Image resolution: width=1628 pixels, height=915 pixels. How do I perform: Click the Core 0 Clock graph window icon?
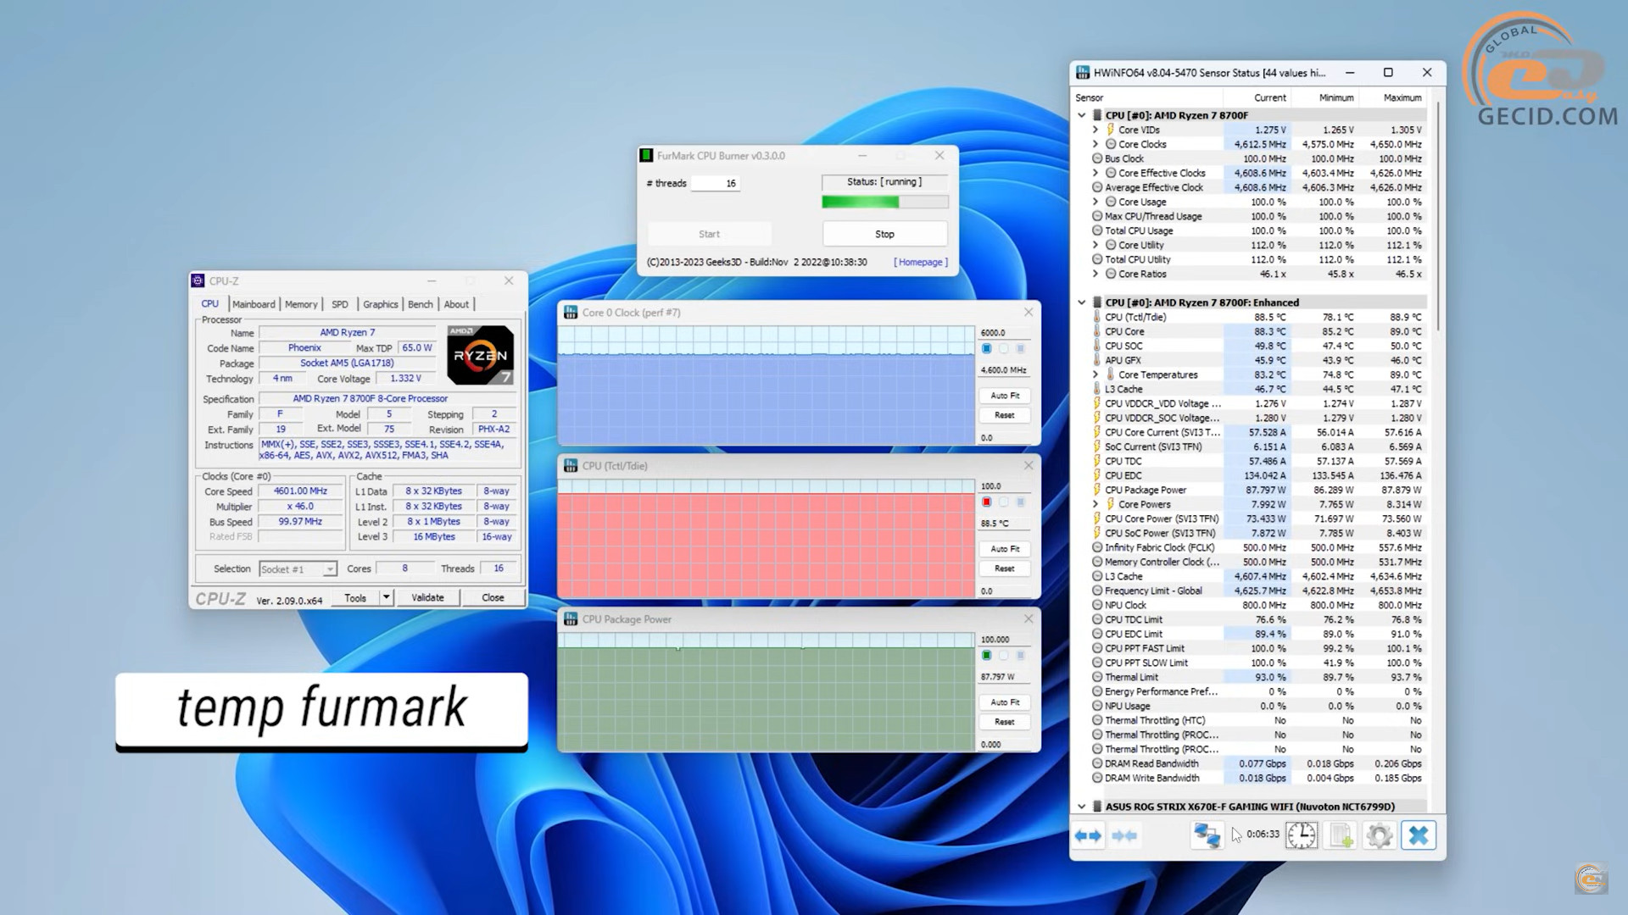[x=571, y=313]
